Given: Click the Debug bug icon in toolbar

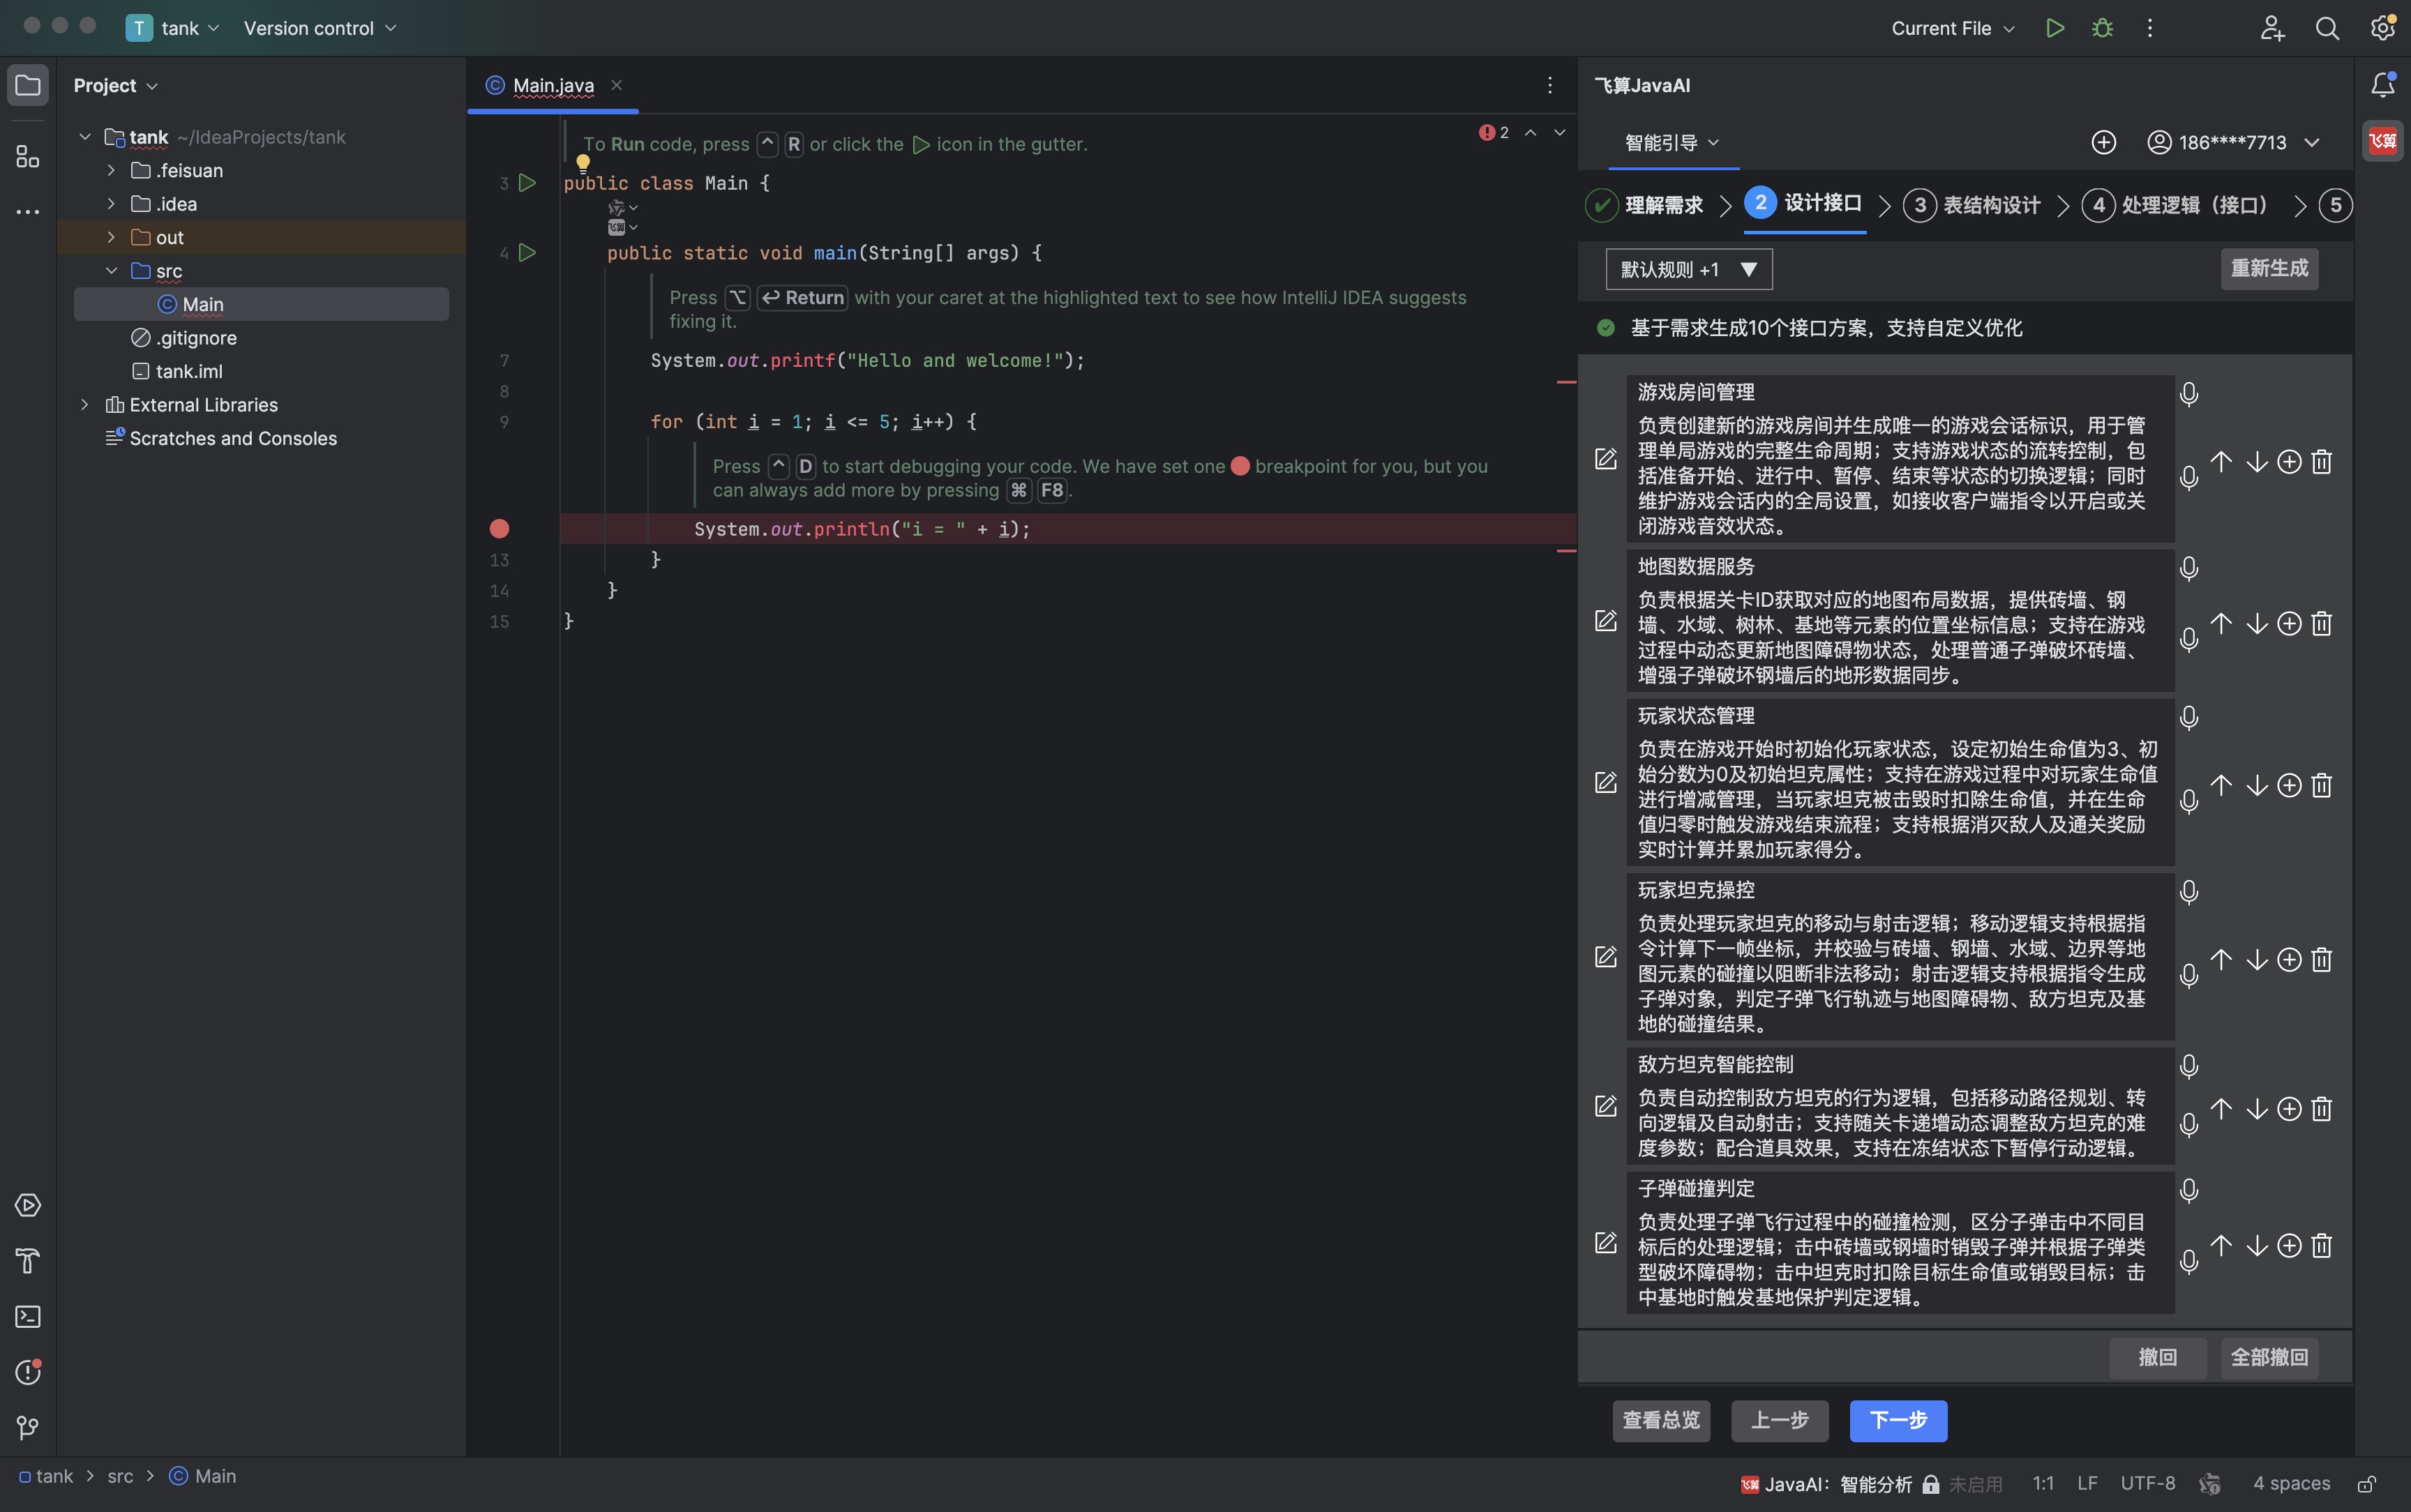Looking at the screenshot, I should (2102, 28).
